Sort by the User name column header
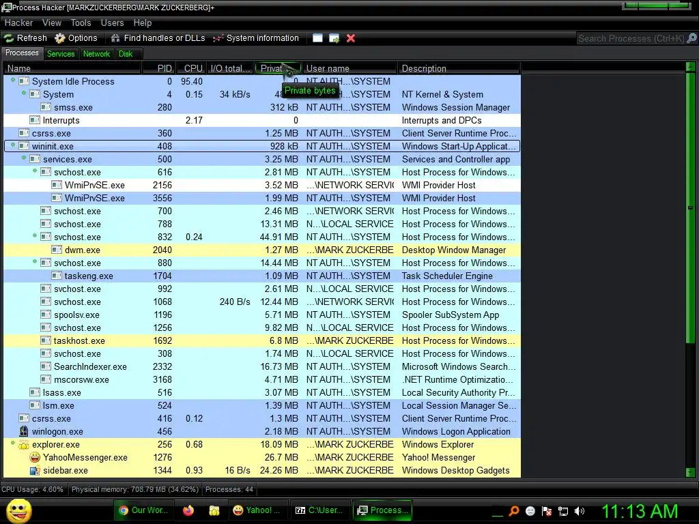 coord(350,68)
